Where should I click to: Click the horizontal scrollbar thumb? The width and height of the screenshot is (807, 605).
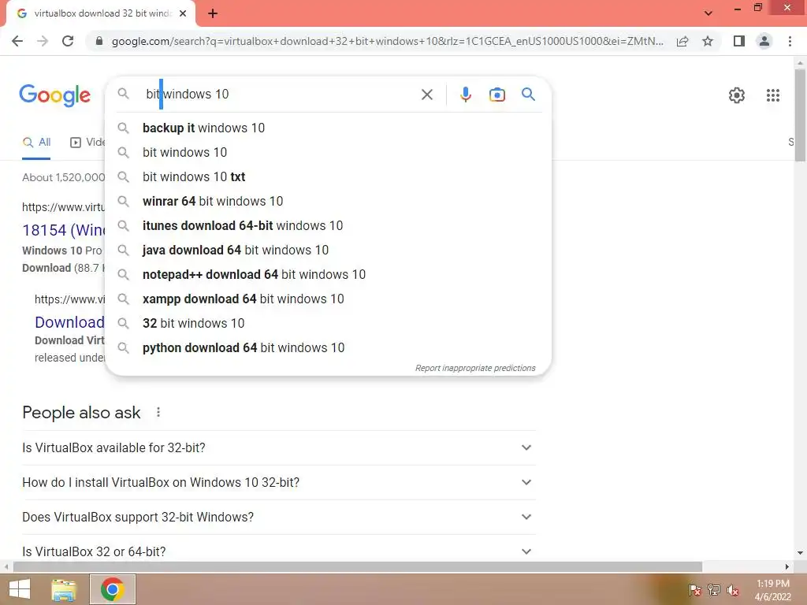pos(357,567)
